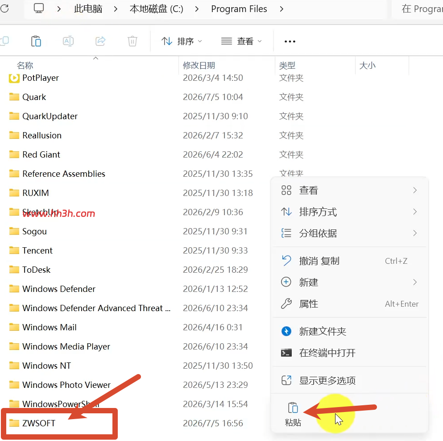
Task: Select the Windows Media Player folder name
Action: (66, 346)
